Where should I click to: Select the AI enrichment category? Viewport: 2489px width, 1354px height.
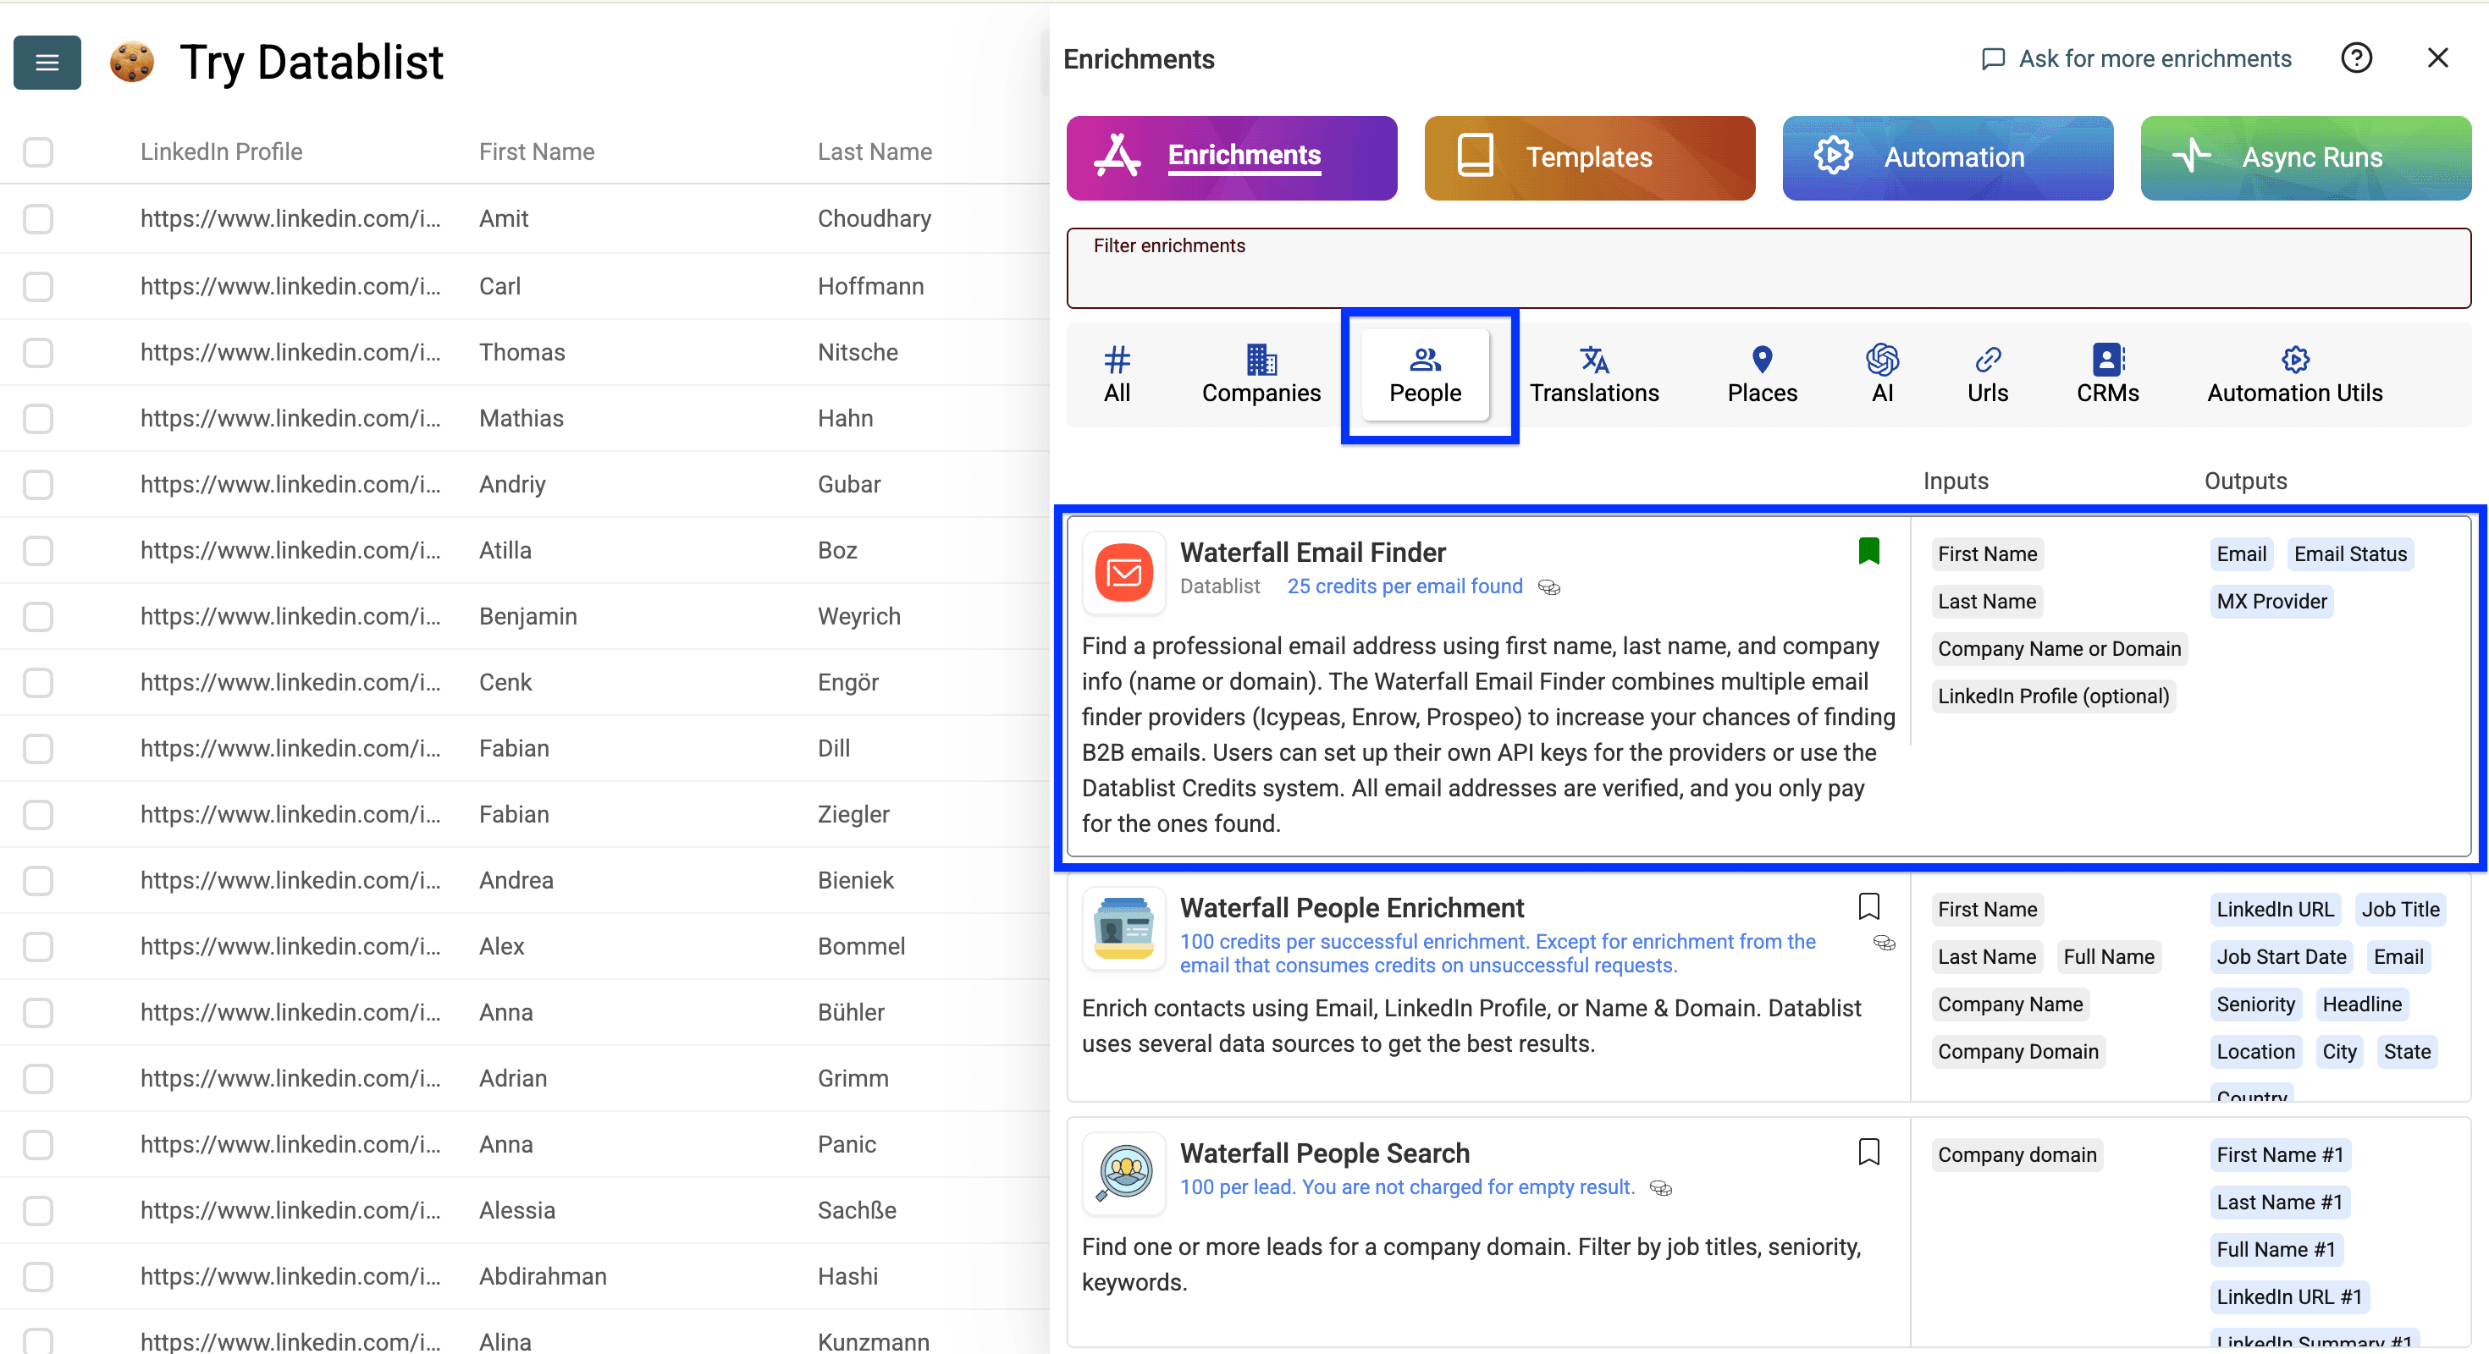tap(1881, 375)
